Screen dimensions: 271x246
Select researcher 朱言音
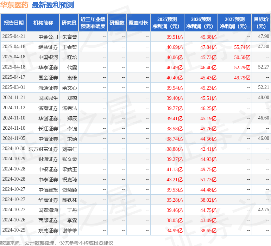point(69,37)
